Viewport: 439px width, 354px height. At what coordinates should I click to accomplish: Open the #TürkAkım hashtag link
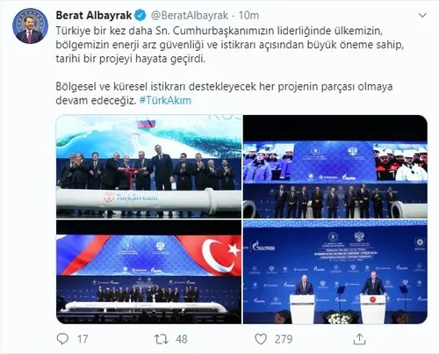165,100
